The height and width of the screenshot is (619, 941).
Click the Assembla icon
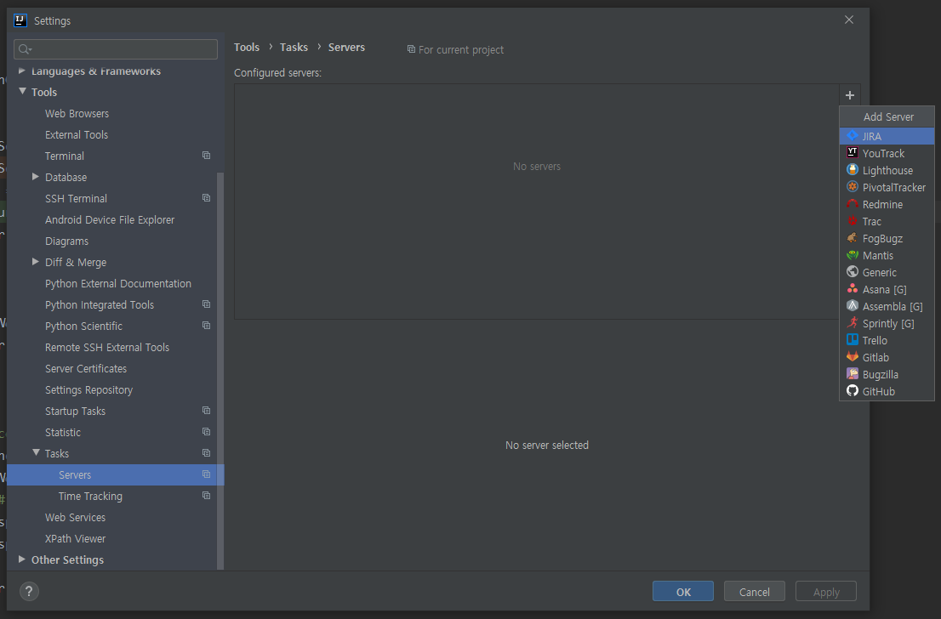853,306
